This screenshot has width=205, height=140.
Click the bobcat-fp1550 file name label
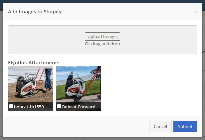[x=31, y=107]
